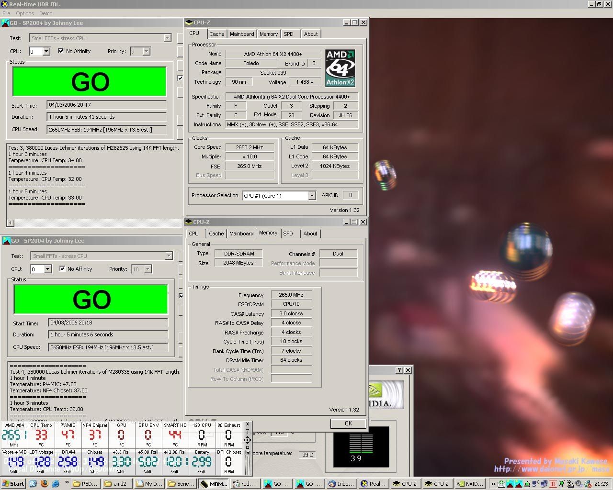Click the Voltage value 1.488 v

305,82
